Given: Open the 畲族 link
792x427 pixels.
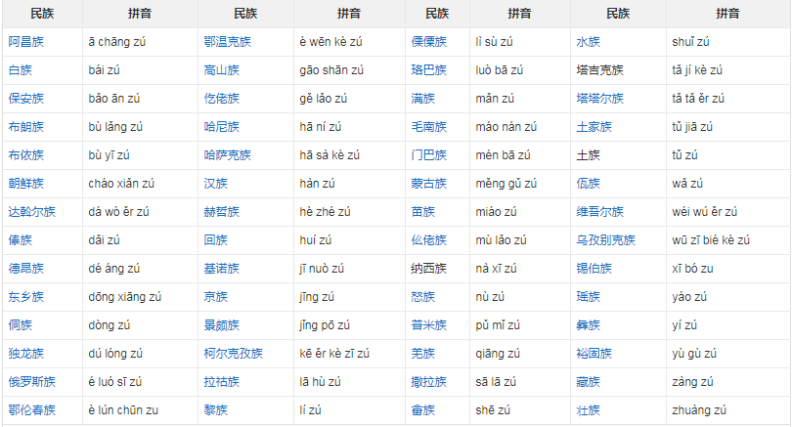Looking at the screenshot, I should (422, 409).
